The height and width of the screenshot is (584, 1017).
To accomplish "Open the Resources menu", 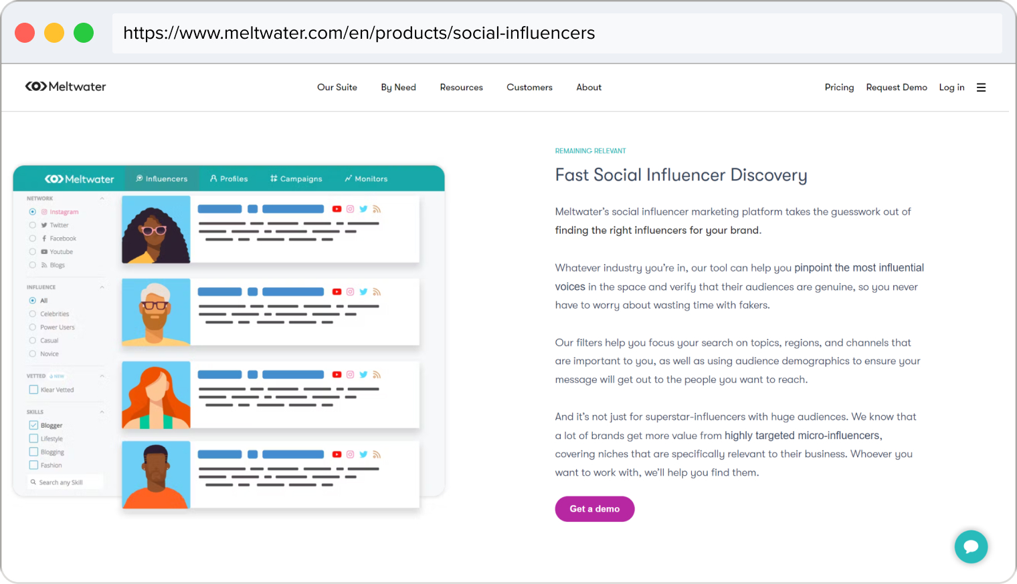I will pos(462,88).
